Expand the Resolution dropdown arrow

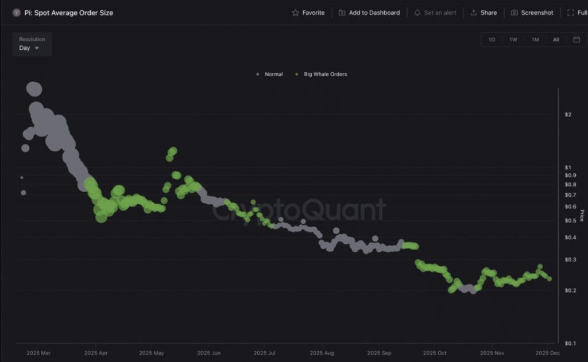tap(37, 48)
